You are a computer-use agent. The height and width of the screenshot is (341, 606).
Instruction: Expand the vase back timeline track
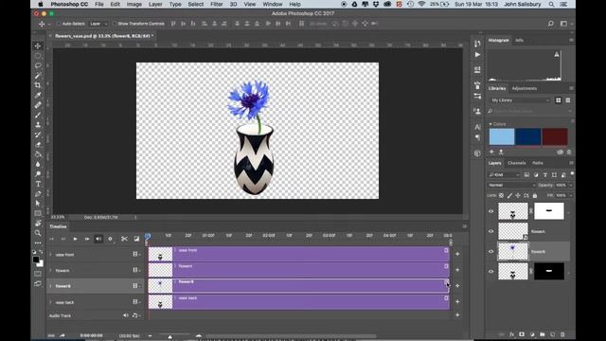[50, 302]
